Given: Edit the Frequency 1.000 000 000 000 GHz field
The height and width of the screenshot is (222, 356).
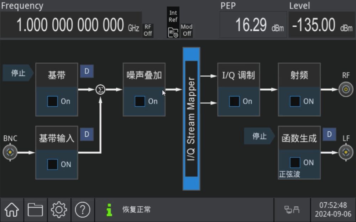Looking at the screenshot, I should click(71, 25).
